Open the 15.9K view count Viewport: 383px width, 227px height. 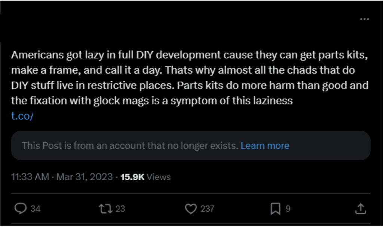(x=132, y=177)
